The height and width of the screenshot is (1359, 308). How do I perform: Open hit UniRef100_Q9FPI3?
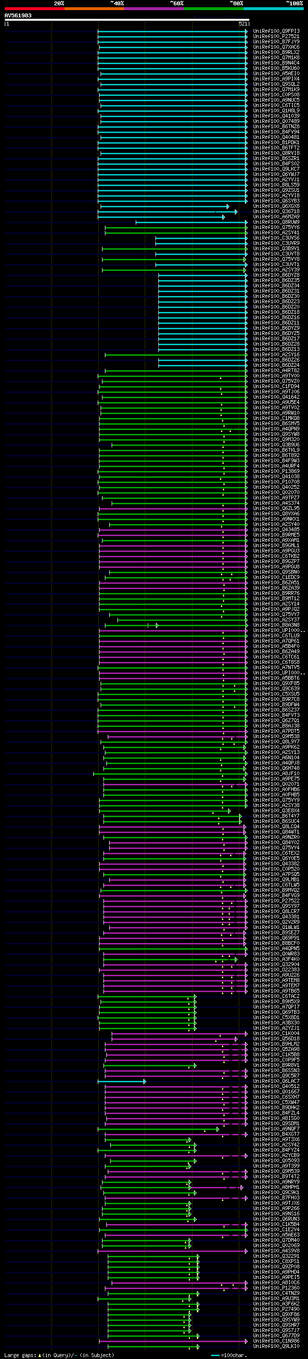click(276, 31)
